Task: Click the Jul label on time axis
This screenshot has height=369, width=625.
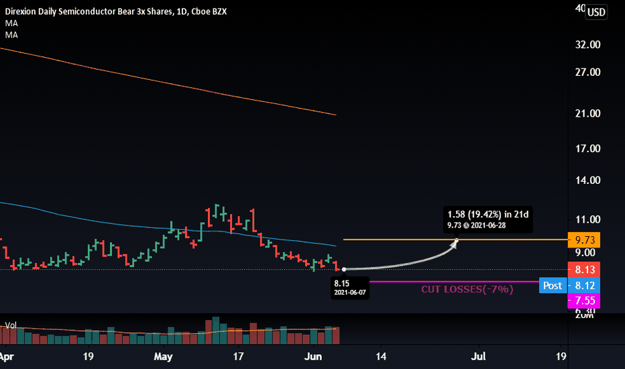Action: point(478,356)
